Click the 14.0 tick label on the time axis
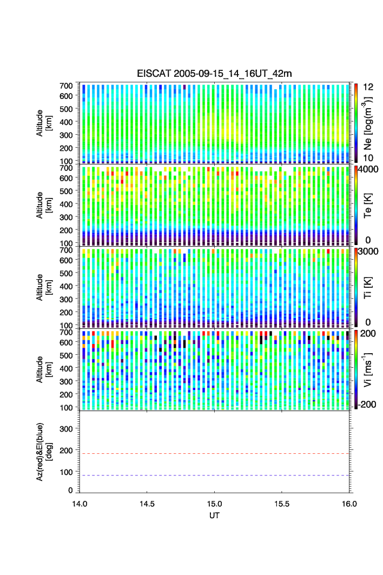This screenshot has width=383, height=575. point(80,504)
